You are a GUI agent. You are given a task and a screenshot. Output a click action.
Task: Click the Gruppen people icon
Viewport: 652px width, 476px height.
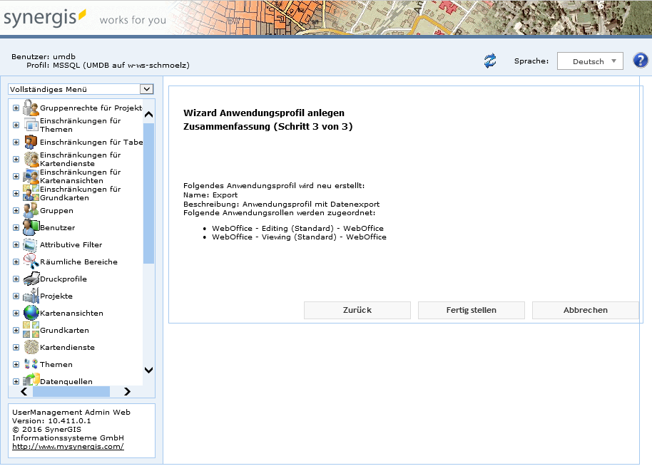(31, 211)
